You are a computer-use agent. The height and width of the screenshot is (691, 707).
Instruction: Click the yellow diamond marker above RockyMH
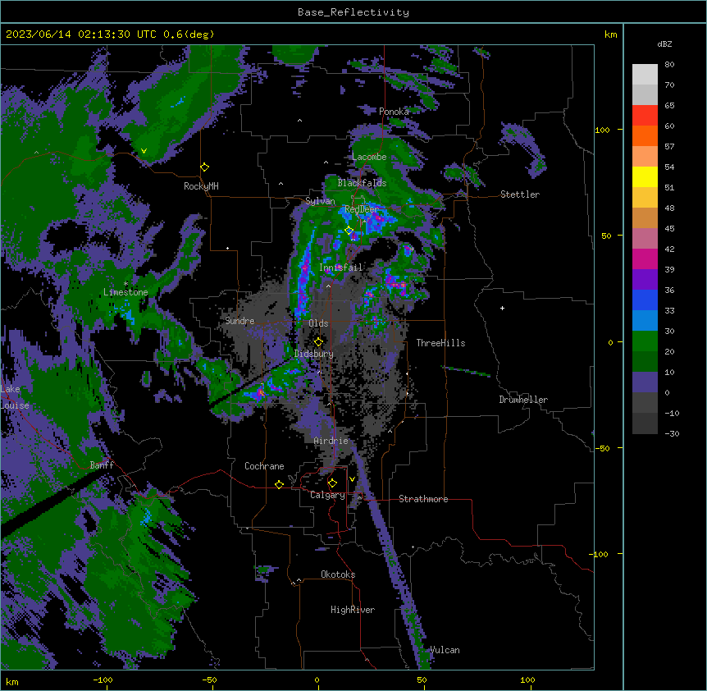204,167
